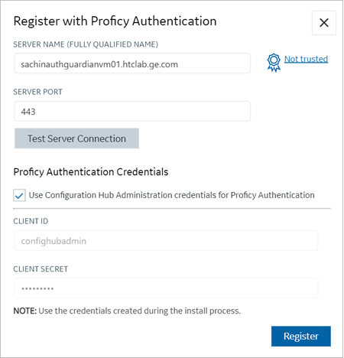The height and width of the screenshot is (358, 344).
Task: Click the CLIENT ID label
Action: (31, 221)
